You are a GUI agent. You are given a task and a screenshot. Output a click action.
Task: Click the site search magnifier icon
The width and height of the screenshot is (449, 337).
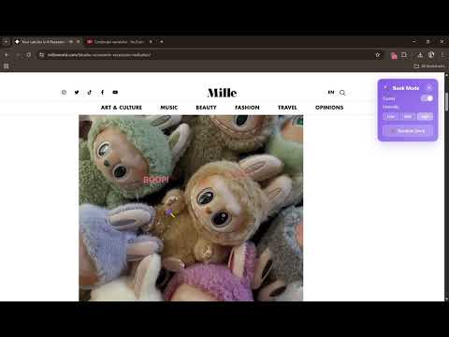point(342,93)
